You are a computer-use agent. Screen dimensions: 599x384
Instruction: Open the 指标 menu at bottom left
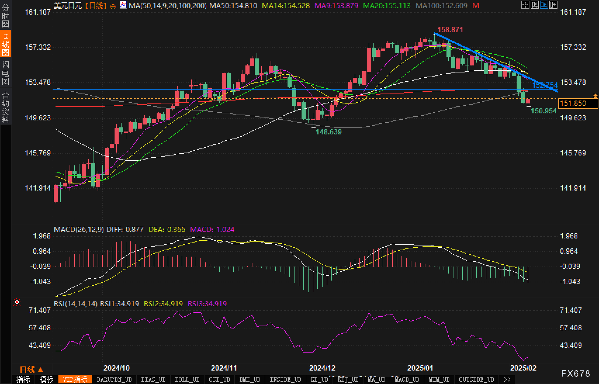pyautogui.click(x=23, y=379)
